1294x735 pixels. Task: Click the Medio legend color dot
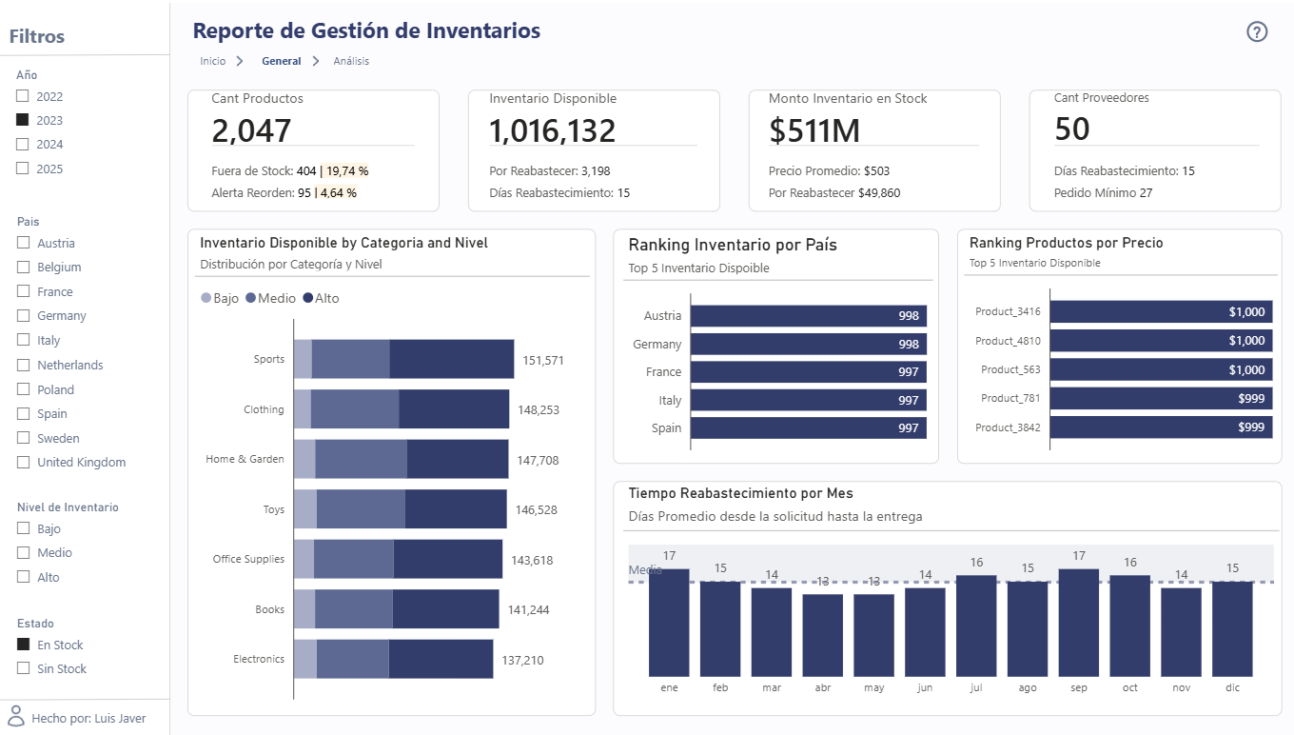(x=251, y=299)
